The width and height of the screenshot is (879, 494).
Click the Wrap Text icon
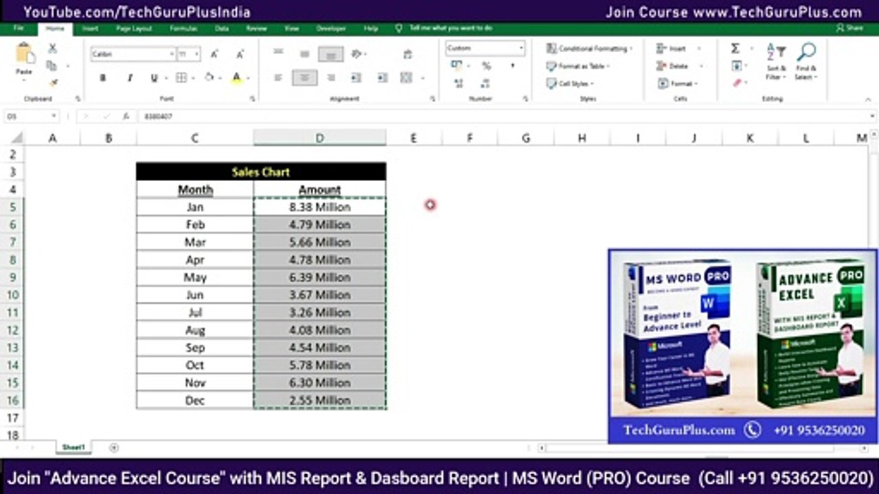tap(408, 54)
